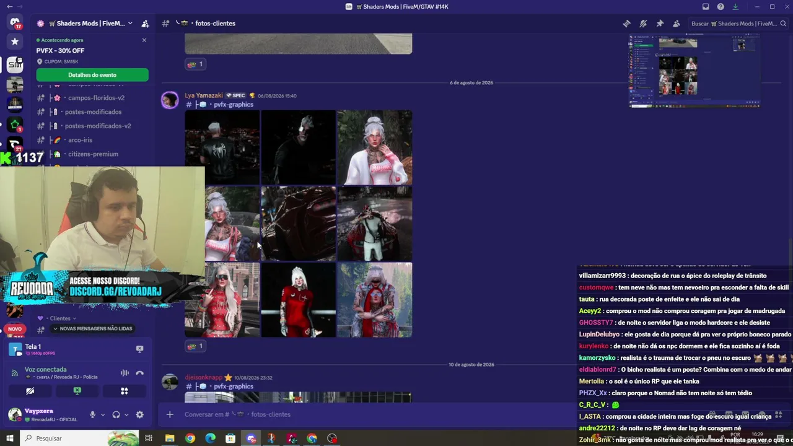Open the djeisonknapp username

pyautogui.click(x=203, y=377)
